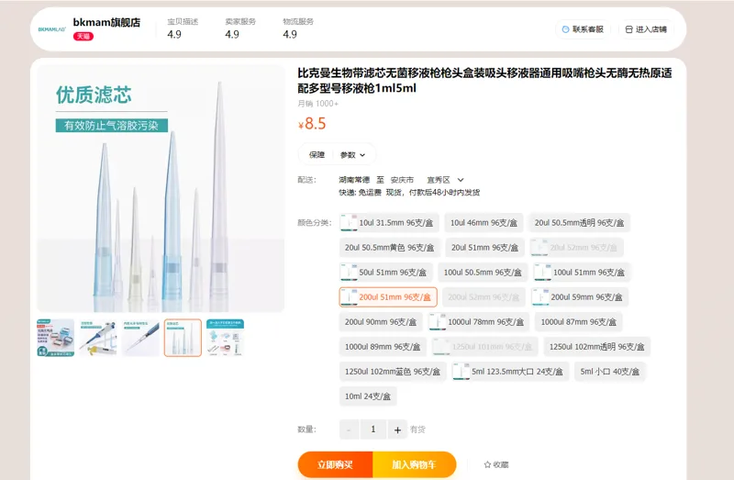Screen dimensions: 734x480
Task: Click the 卖家服务 4.9 rating
Action: pos(240,28)
